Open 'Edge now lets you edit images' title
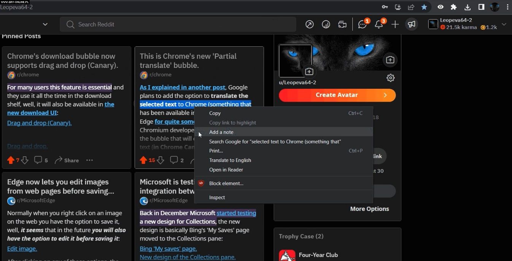 60,186
